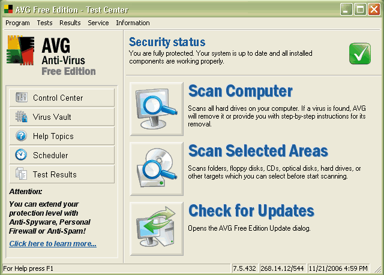Click the program version 7.5.432 status cell
This screenshot has height=275, width=384.
point(245,269)
